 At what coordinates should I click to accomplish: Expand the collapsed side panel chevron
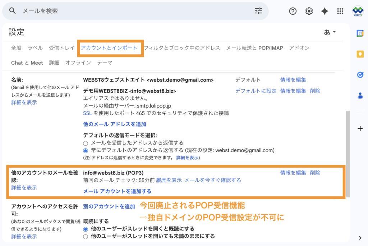(360, 237)
